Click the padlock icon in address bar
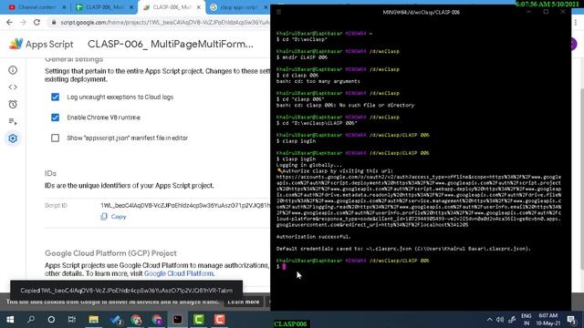 [x=54, y=22]
